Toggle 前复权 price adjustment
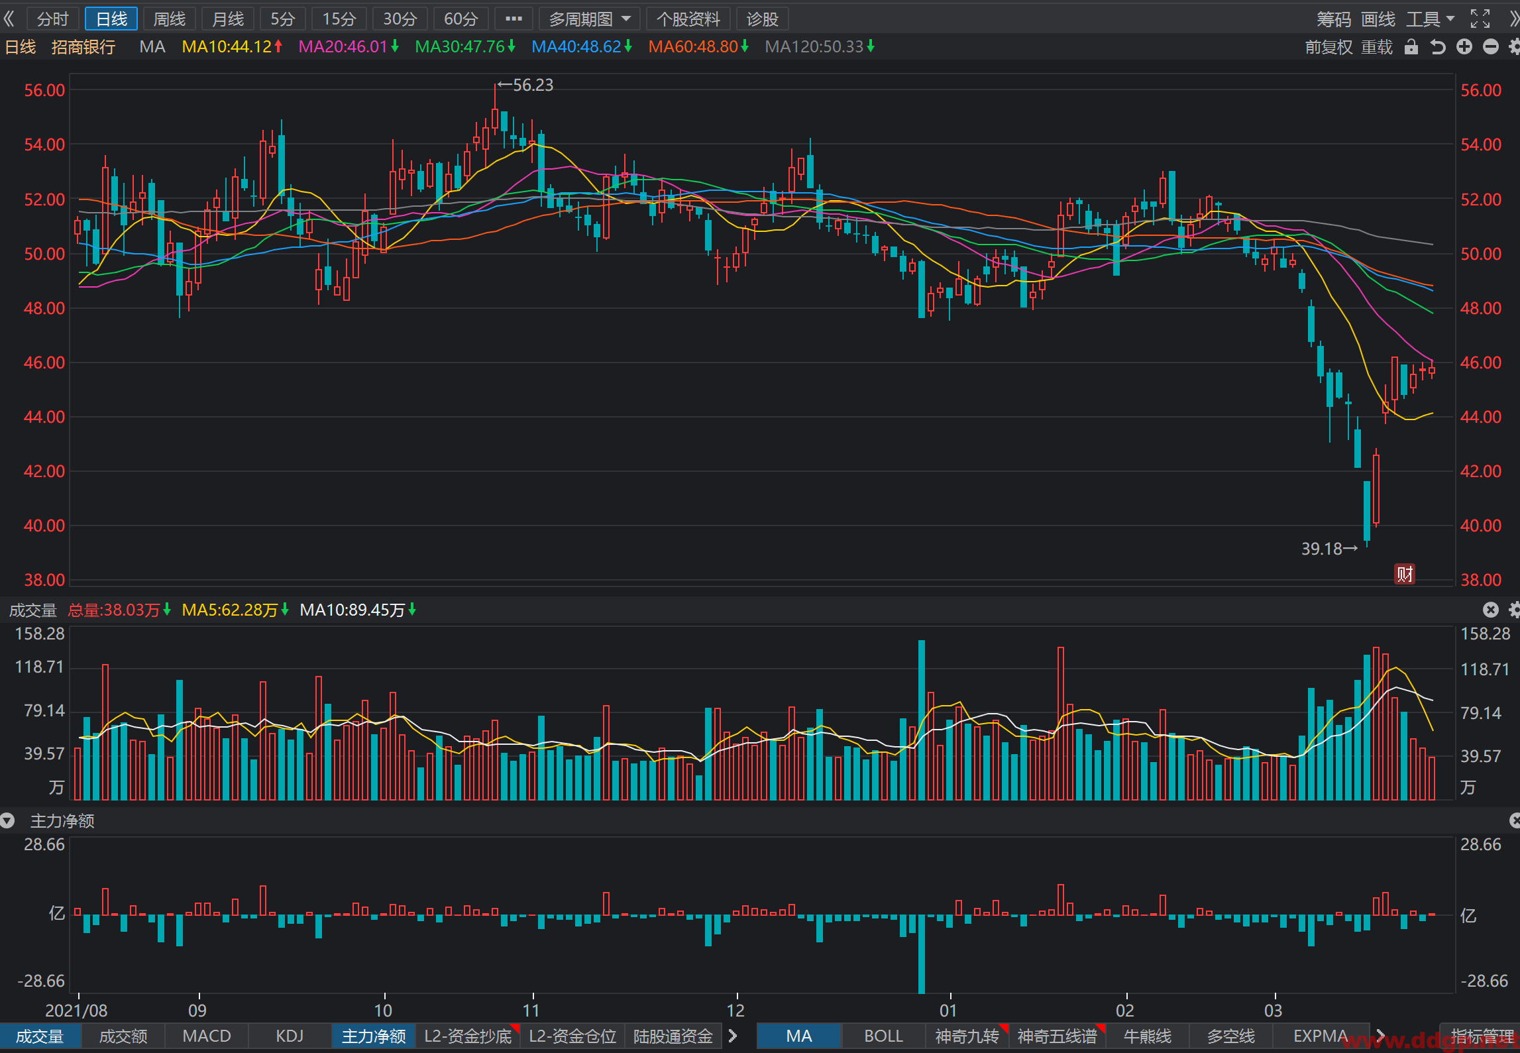This screenshot has width=1520, height=1053. [x=1329, y=47]
